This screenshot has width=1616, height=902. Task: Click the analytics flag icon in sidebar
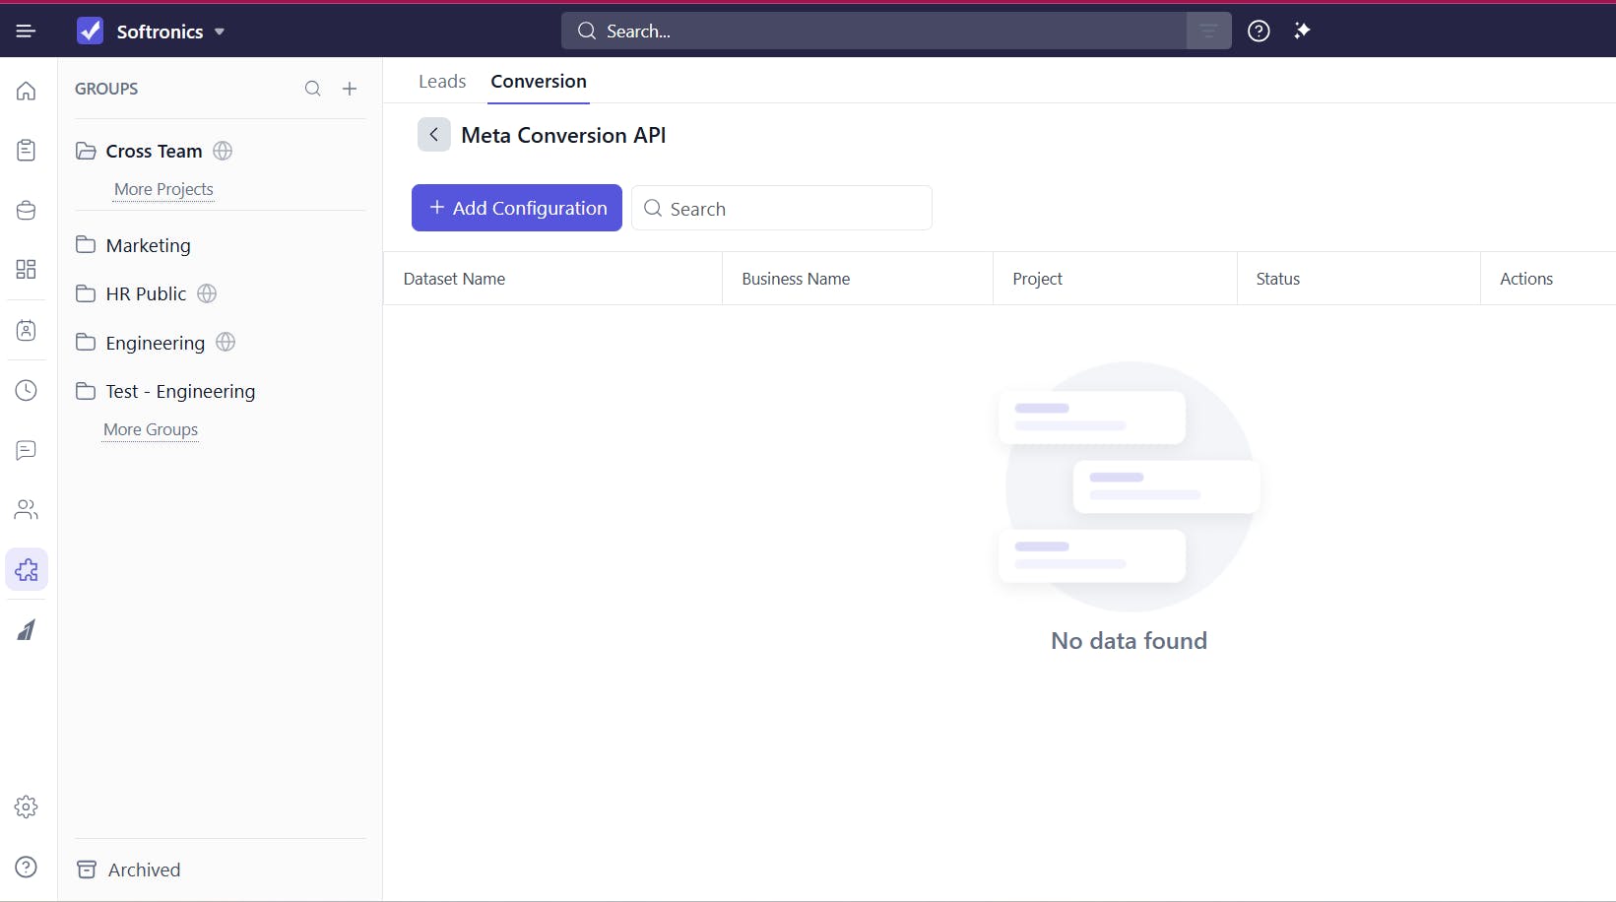[x=26, y=629]
